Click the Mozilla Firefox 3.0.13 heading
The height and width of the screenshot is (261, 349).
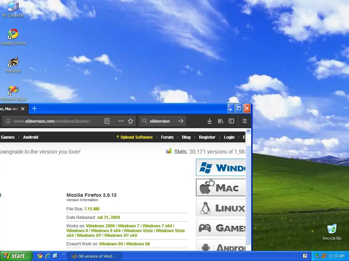[91, 195]
